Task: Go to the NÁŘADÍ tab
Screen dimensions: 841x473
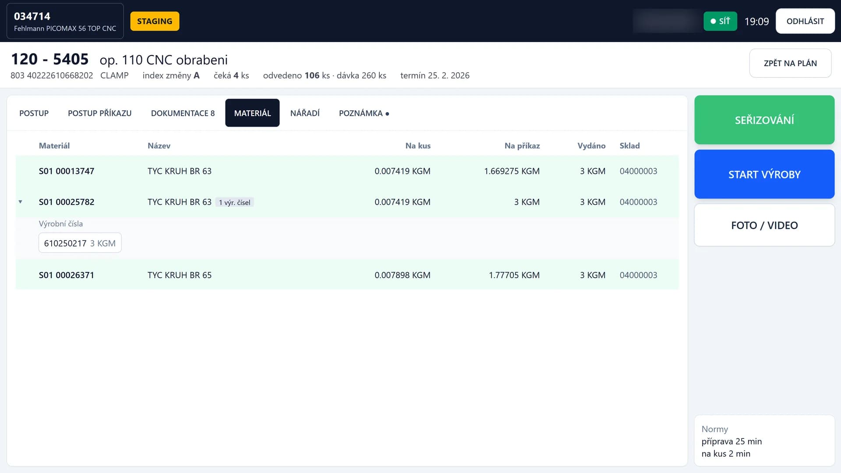Action: click(305, 113)
